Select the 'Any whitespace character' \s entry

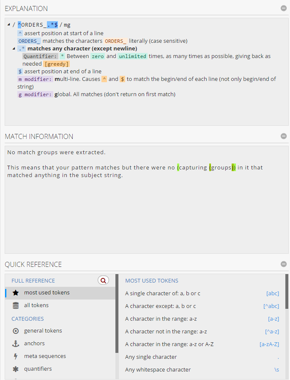(x=276, y=369)
